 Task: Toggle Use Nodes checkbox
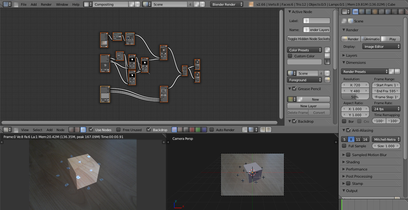pyautogui.click(x=91, y=130)
